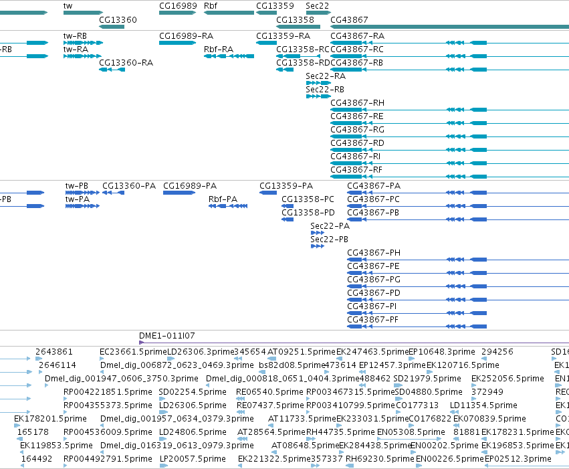Open CDS CG43867-PF
The image size is (569, 469).
372,320
